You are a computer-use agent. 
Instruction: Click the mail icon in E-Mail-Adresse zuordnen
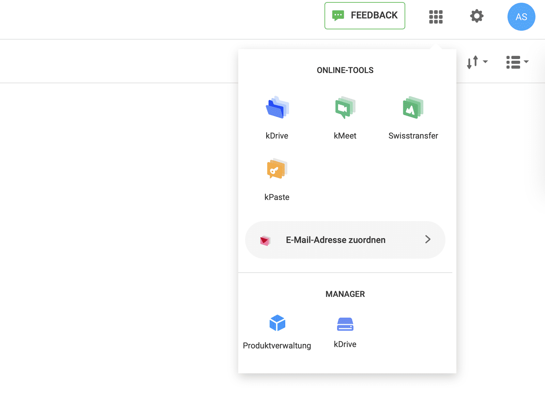(265, 241)
